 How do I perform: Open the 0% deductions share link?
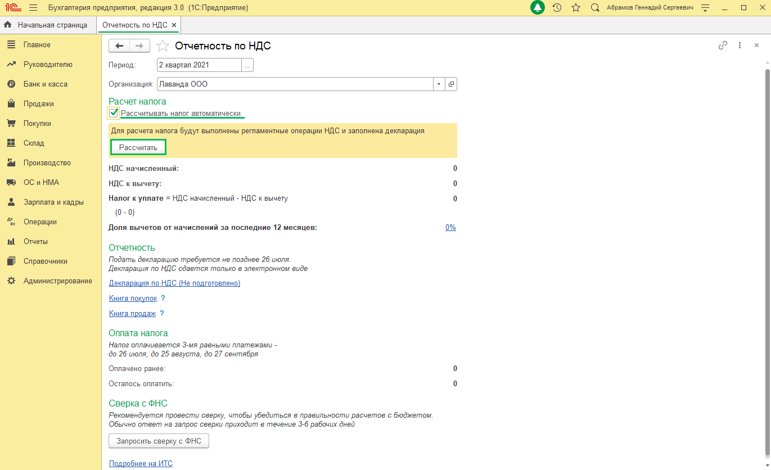tap(450, 228)
